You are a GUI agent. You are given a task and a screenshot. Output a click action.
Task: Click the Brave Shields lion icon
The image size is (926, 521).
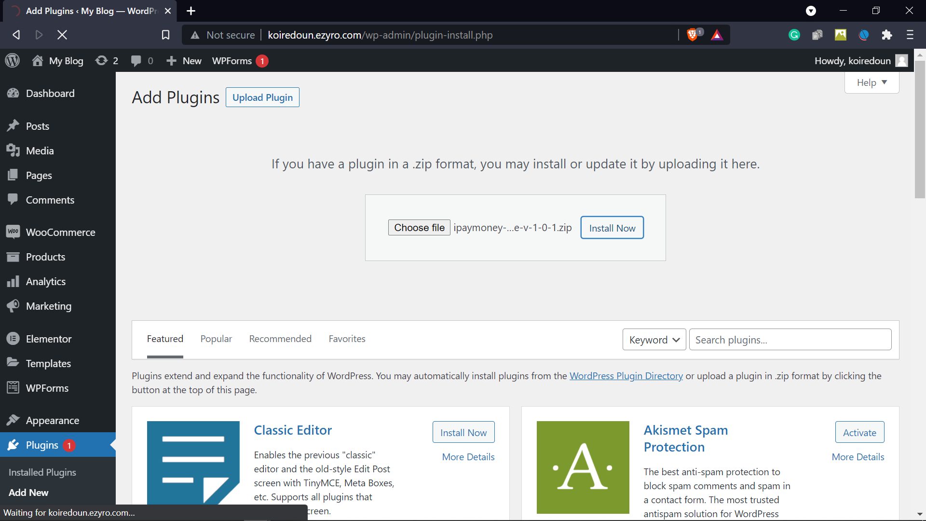pos(692,35)
